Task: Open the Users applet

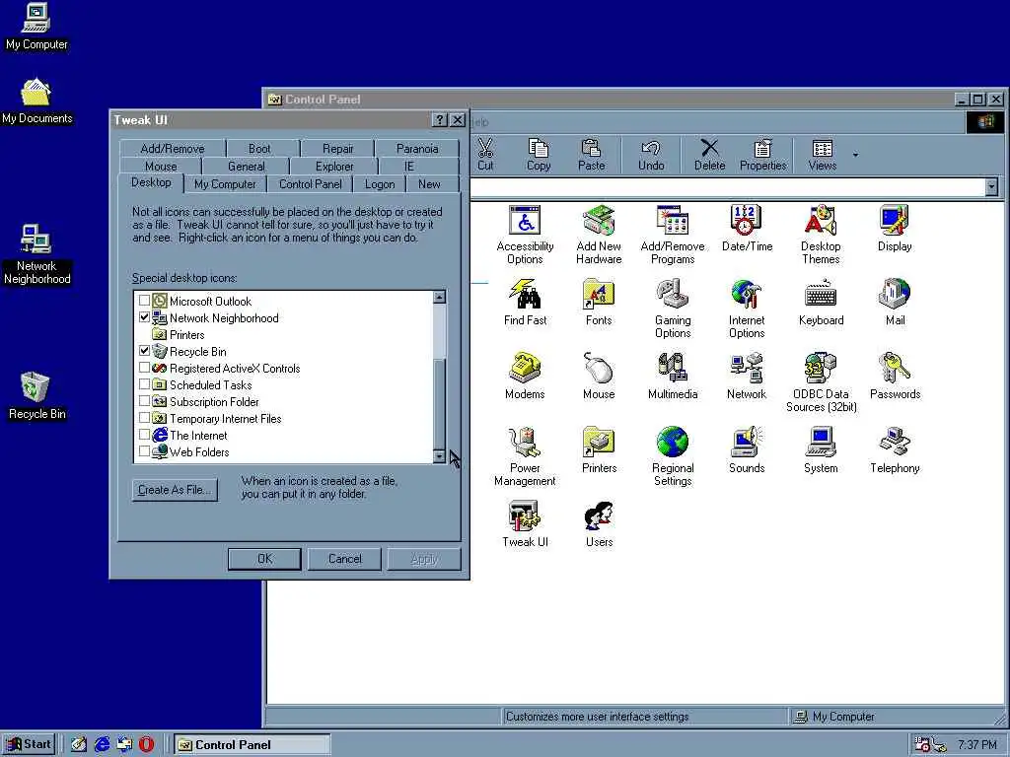Action: click(x=599, y=524)
